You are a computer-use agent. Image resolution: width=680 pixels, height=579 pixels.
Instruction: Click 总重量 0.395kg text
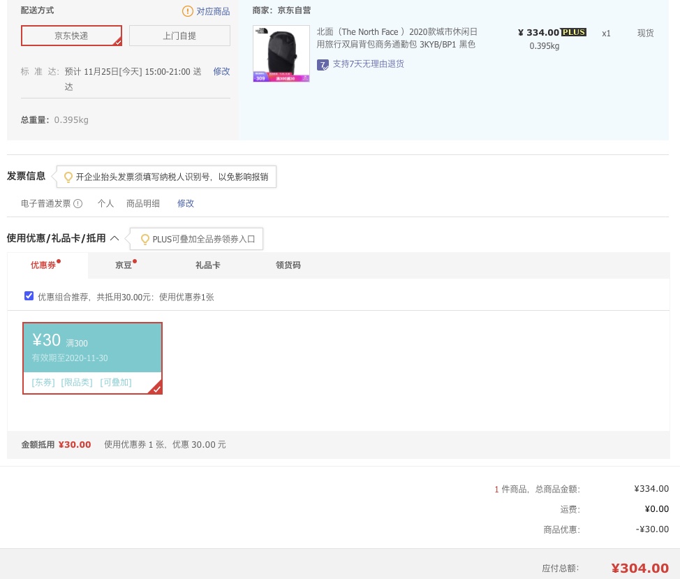coord(54,120)
